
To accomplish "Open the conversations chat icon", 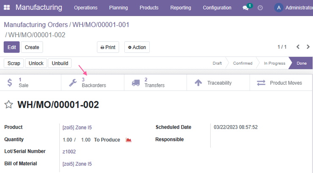I will point(245,8).
